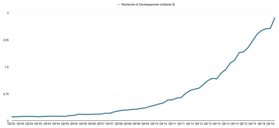Click the Q2'13 axis label
This screenshot has height=128, width=279.
point(208,124)
